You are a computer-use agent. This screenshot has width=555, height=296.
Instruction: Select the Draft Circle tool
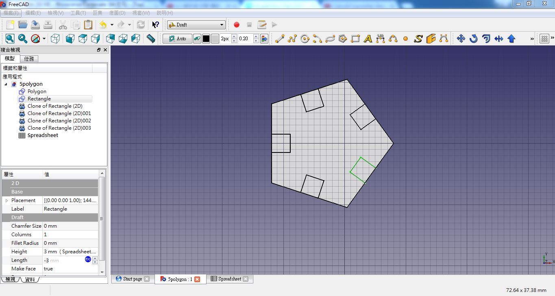305,39
